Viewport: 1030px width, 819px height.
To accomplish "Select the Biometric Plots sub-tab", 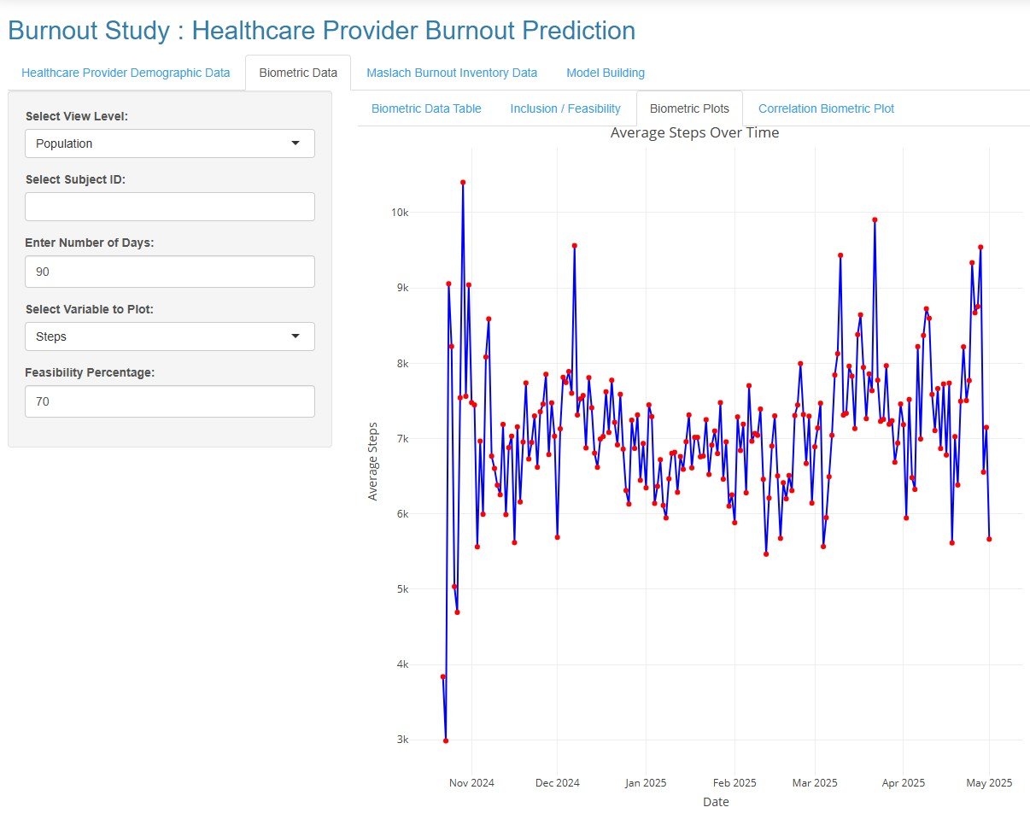I will pyautogui.click(x=689, y=108).
